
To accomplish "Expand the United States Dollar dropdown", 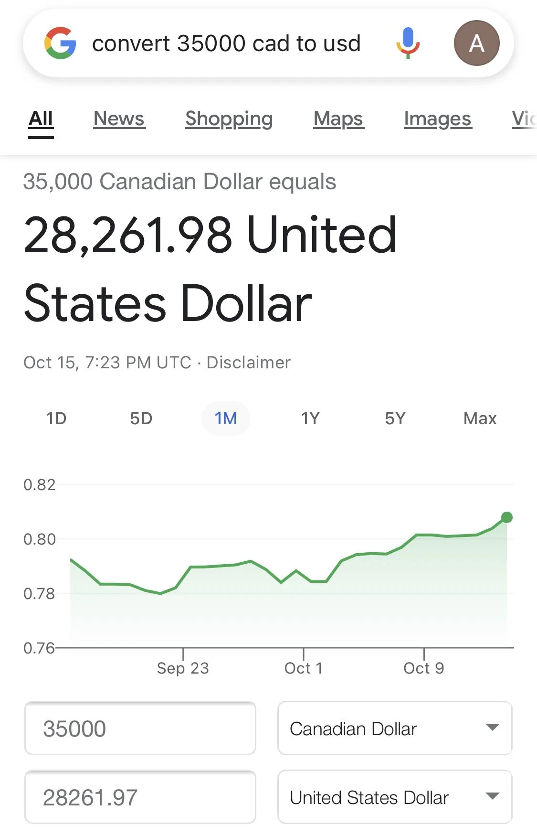I will point(395,797).
